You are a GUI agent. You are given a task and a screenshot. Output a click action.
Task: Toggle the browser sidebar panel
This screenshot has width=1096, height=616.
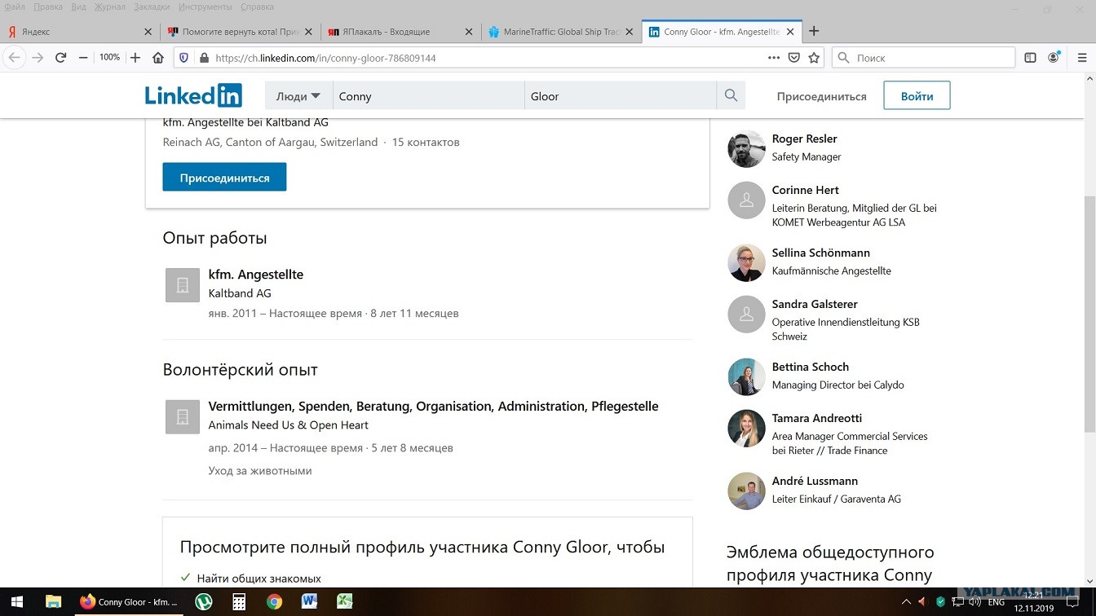[x=1031, y=58]
